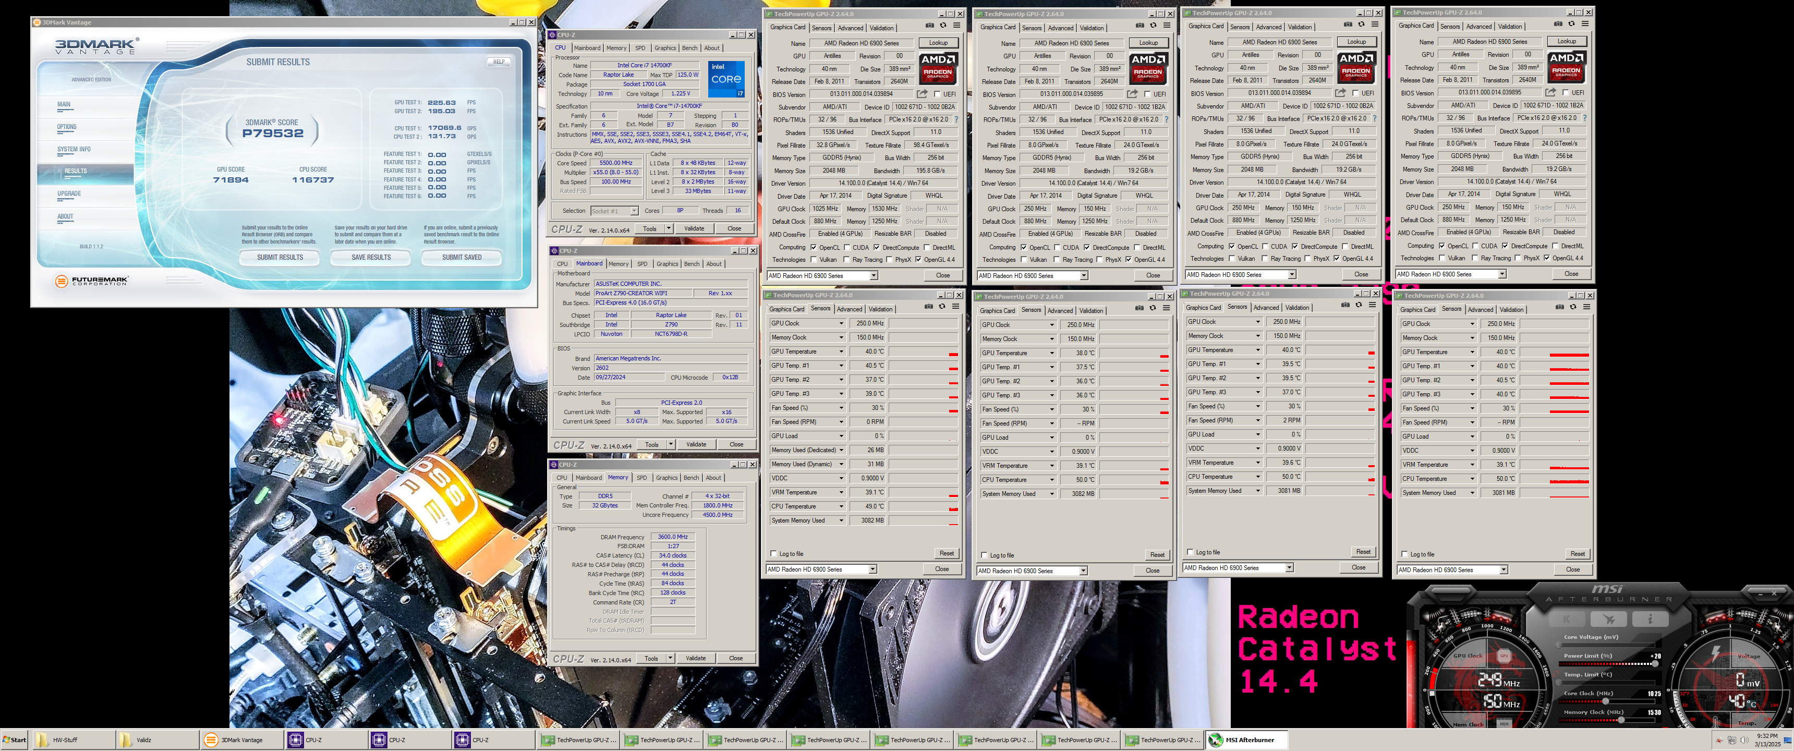Toggle OpenCL checkbox in 1025 MHz GPU-Z window
This screenshot has height=751, width=1794.
tap(813, 247)
